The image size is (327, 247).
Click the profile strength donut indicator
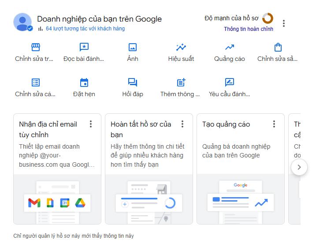tap(268, 19)
